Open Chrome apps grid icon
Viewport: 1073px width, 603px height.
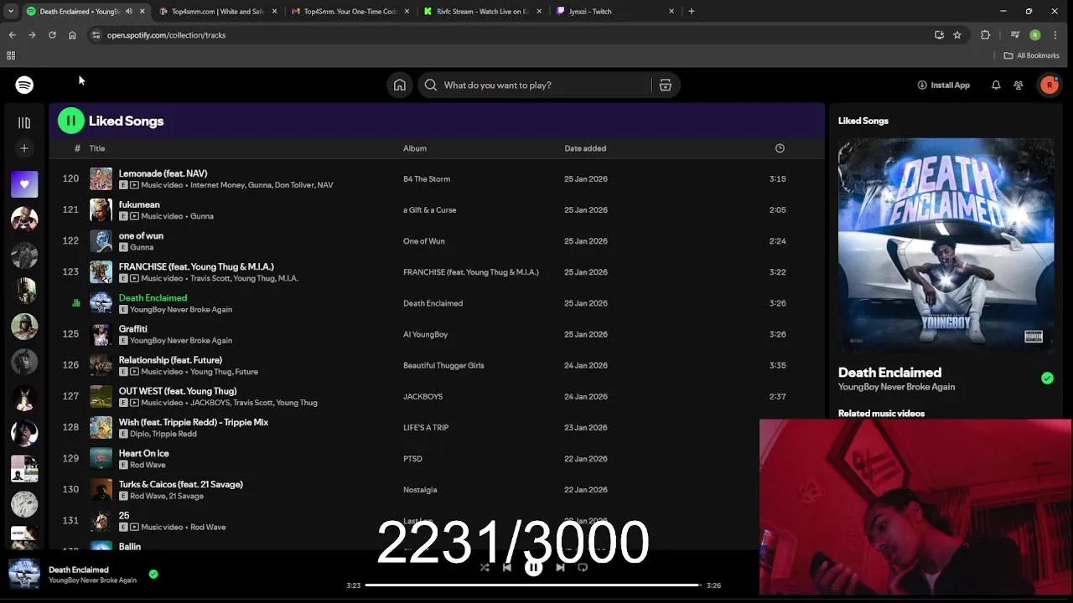[x=11, y=55]
